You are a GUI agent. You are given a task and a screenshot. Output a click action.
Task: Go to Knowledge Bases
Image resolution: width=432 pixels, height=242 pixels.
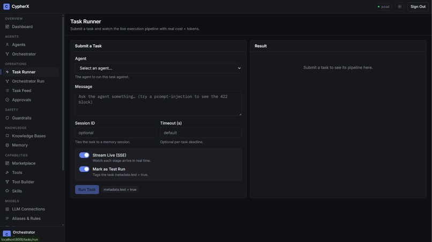point(28,136)
